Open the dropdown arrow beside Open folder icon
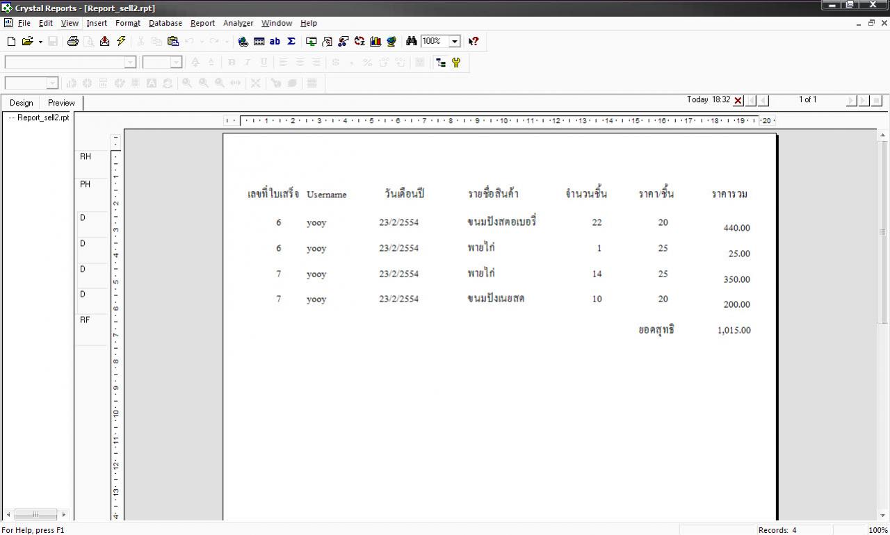The image size is (890, 535). click(x=40, y=42)
